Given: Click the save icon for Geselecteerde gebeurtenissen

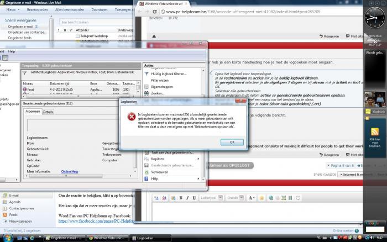Looking at the screenshot, I should click(x=147, y=165).
